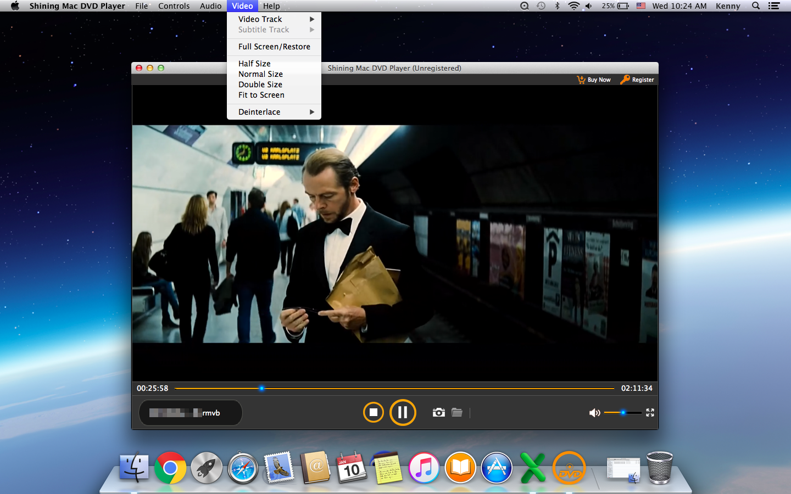Click the leftmost menu bar circular status icon
Image resolution: width=791 pixels, height=494 pixels.
click(x=525, y=6)
